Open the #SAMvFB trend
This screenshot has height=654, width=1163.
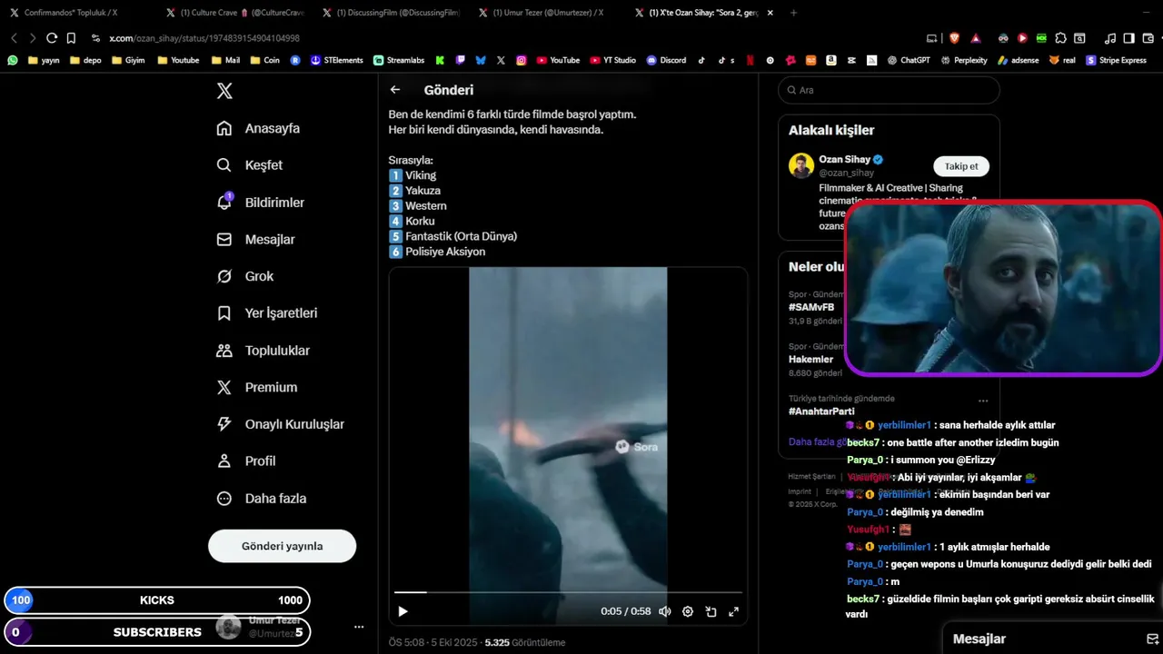click(x=811, y=307)
